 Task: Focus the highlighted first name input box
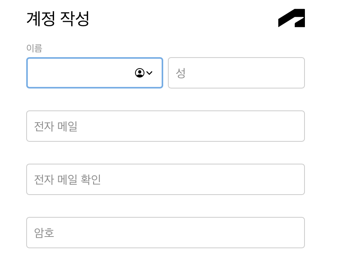click(x=78, y=73)
